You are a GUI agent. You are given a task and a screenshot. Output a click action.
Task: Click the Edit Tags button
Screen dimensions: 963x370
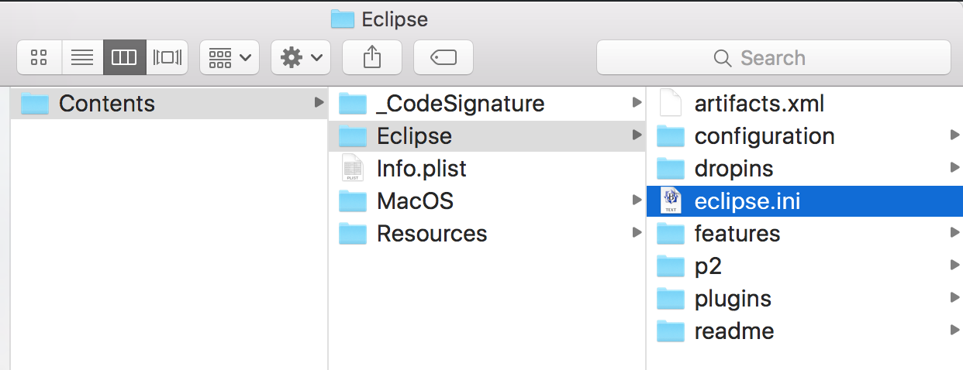click(x=444, y=57)
